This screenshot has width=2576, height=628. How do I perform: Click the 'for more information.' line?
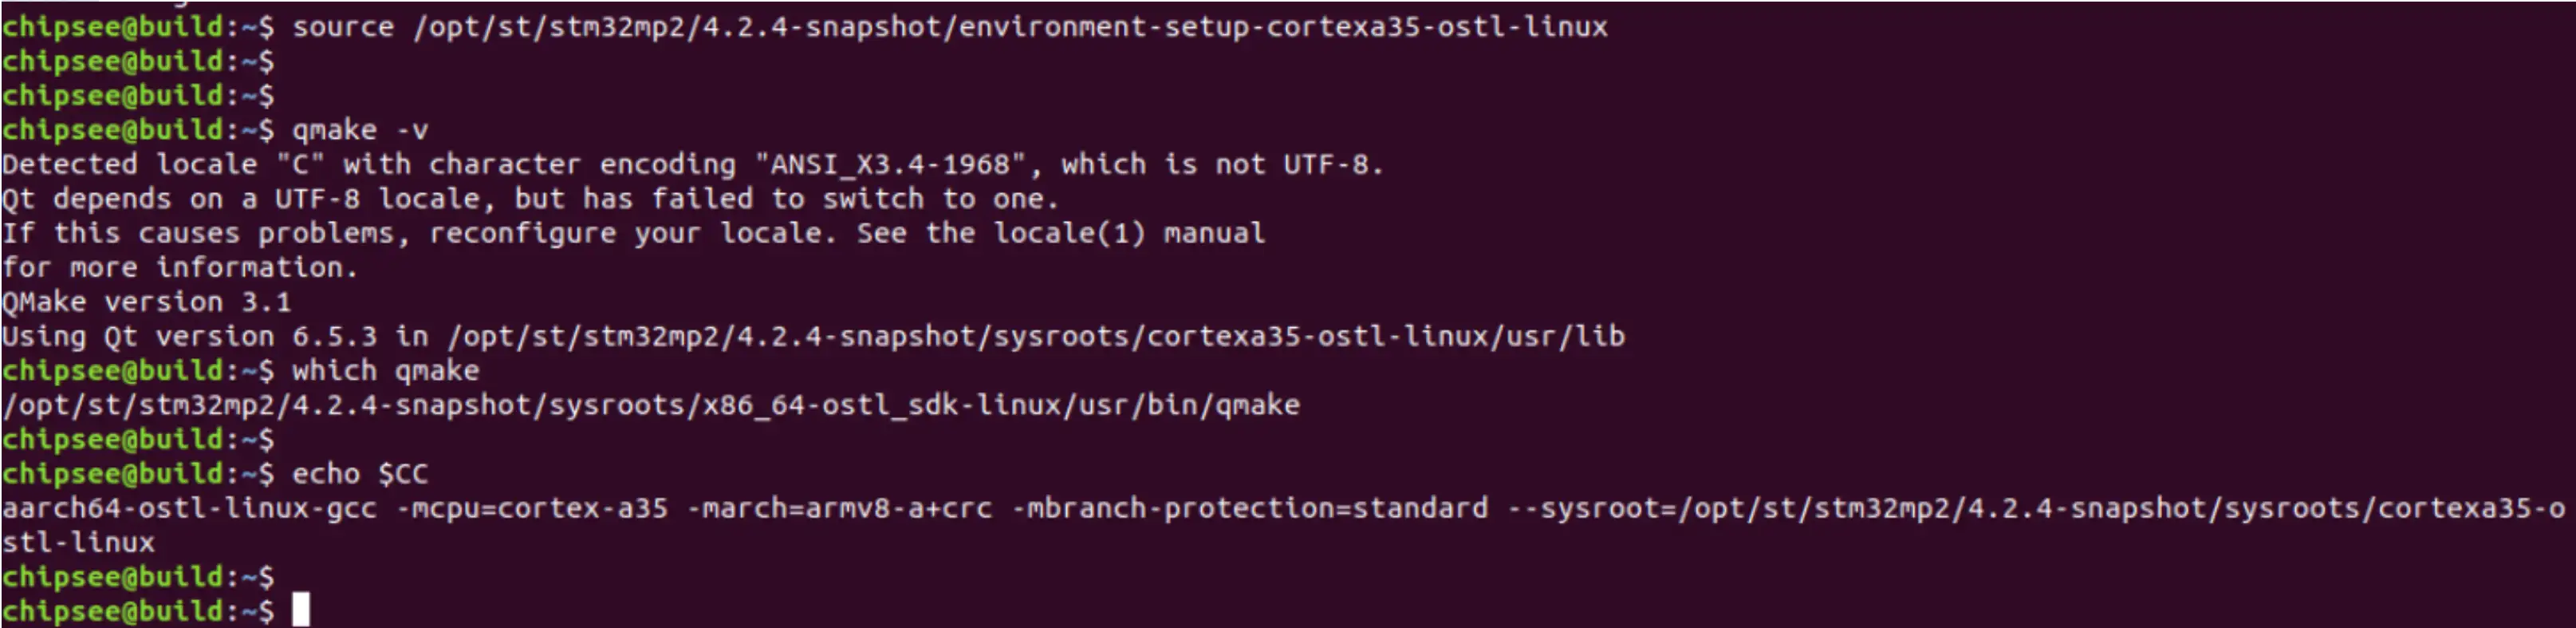tap(179, 267)
